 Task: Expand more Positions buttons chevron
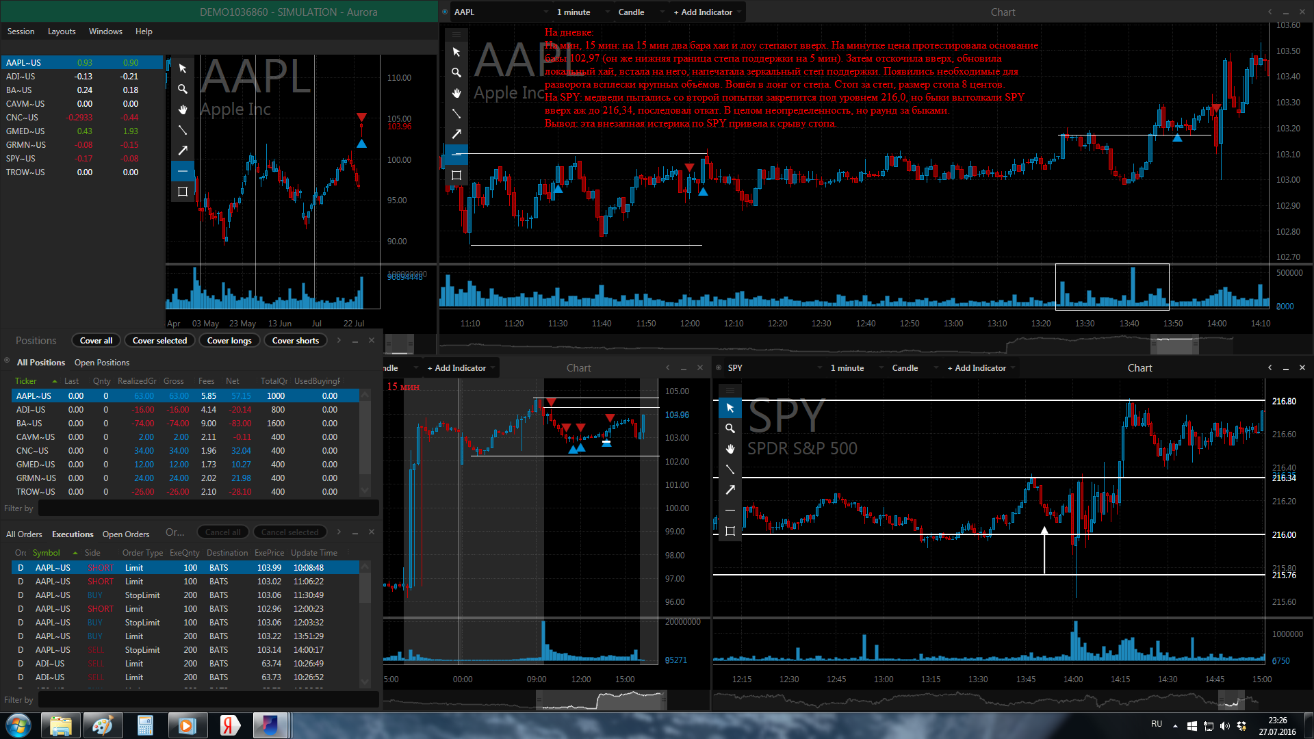coord(339,341)
